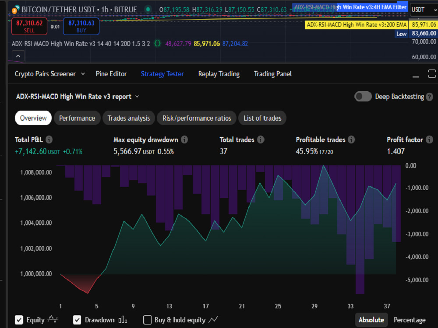Click the Bitcoin symbol logo icon
Image resolution: width=438 pixels, height=328 pixels.
[15, 10]
